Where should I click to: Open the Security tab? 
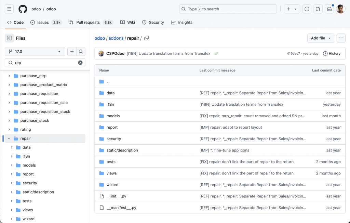pos(153,22)
